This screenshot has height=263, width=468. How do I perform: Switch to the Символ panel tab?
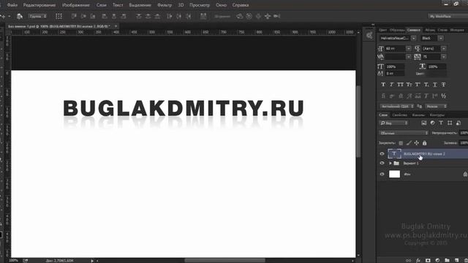(413, 30)
